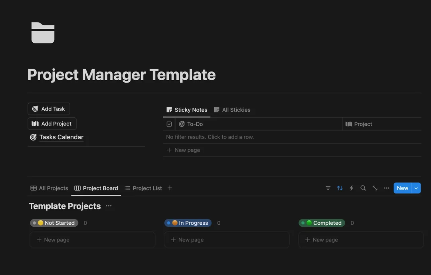Switch to the All Projects view
The image size is (431, 275).
tap(49, 188)
